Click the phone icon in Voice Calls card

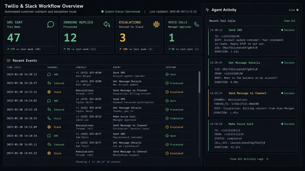click(196, 24)
